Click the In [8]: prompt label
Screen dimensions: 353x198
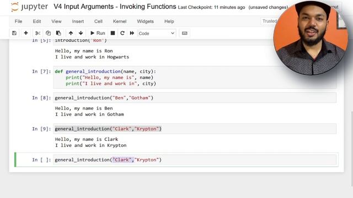(x=41, y=98)
